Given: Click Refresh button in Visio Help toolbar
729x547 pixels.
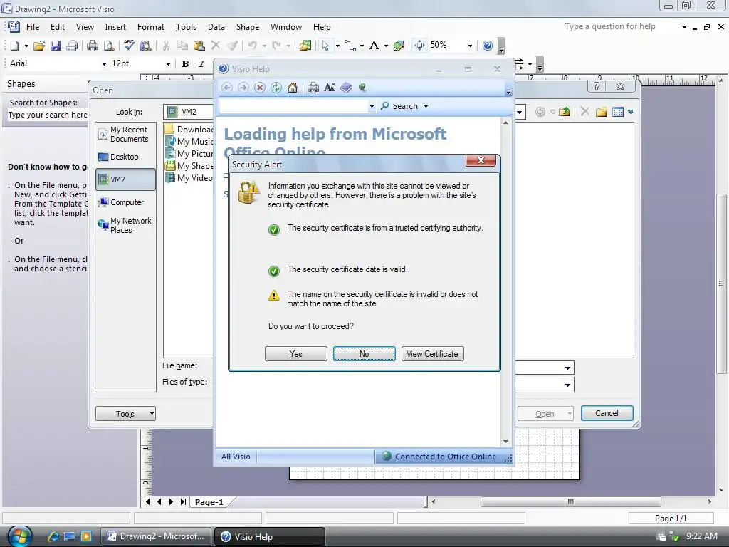Looking at the screenshot, I should click(276, 88).
